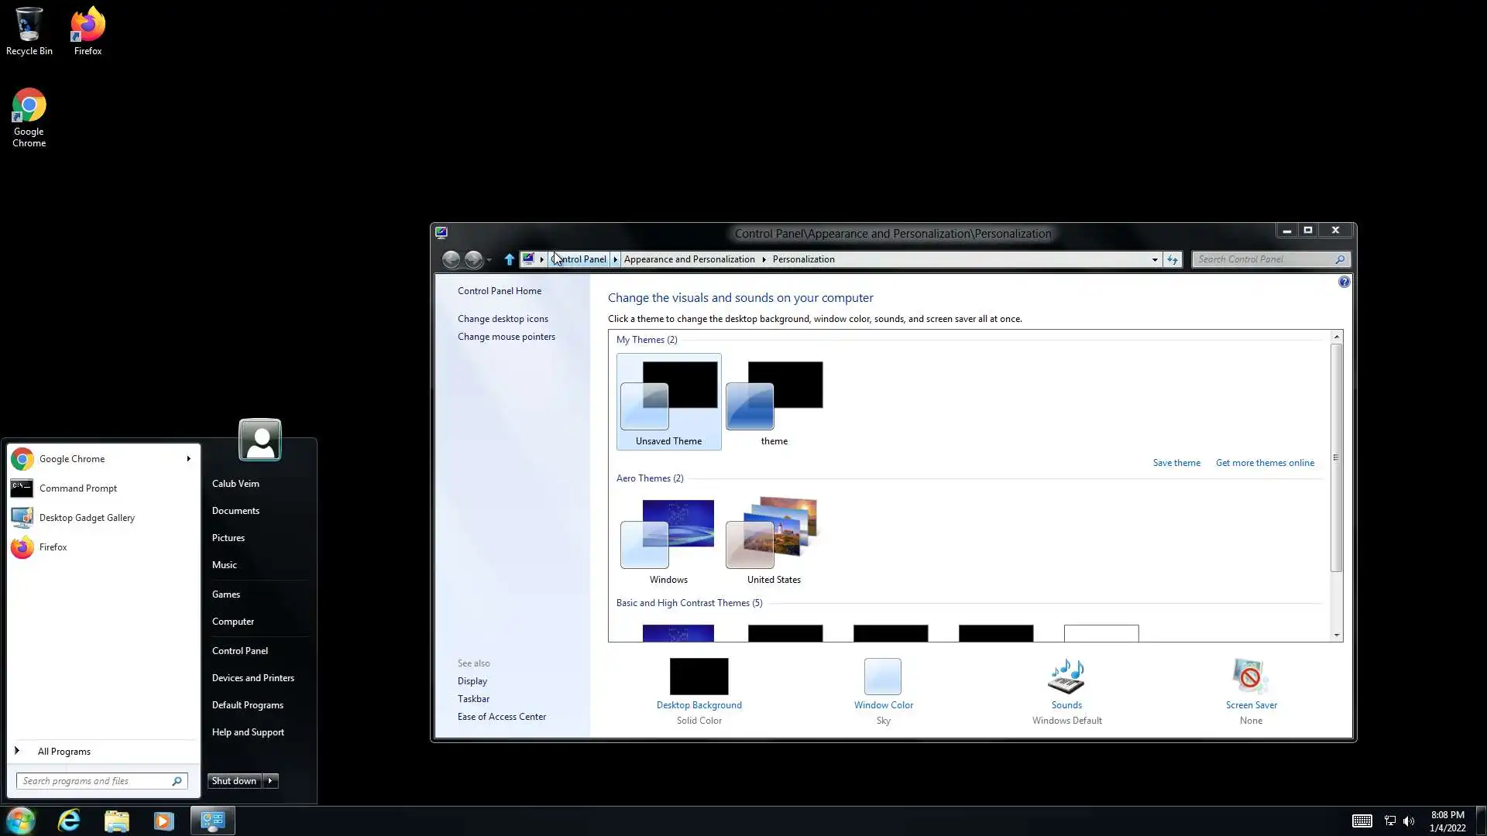The width and height of the screenshot is (1487, 836).
Task: Open the Screen Saver icon
Action: (1250, 677)
